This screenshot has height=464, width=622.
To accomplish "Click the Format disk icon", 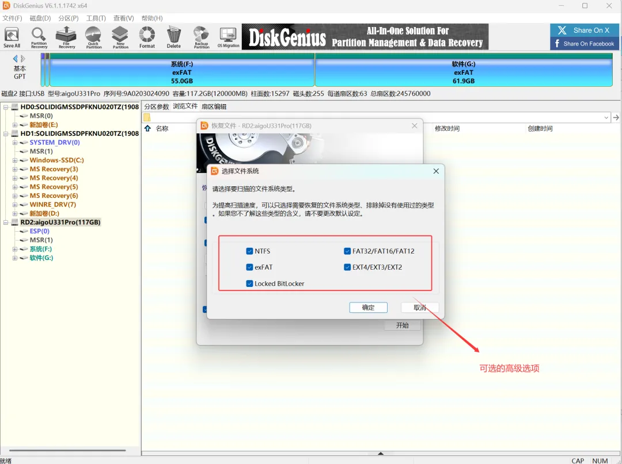I will (x=147, y=37).
